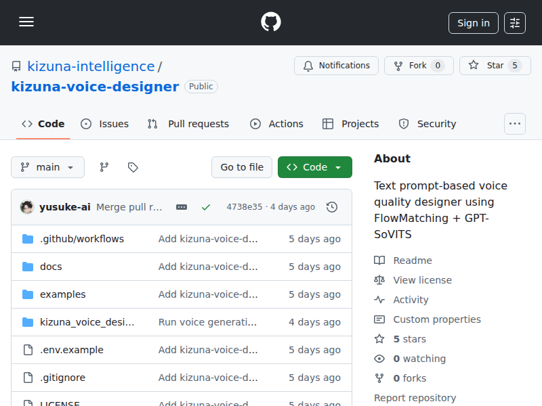Open the .github/workflows folder
The image size is (542, 406).
pyautogui.click(x=83, y=238)
